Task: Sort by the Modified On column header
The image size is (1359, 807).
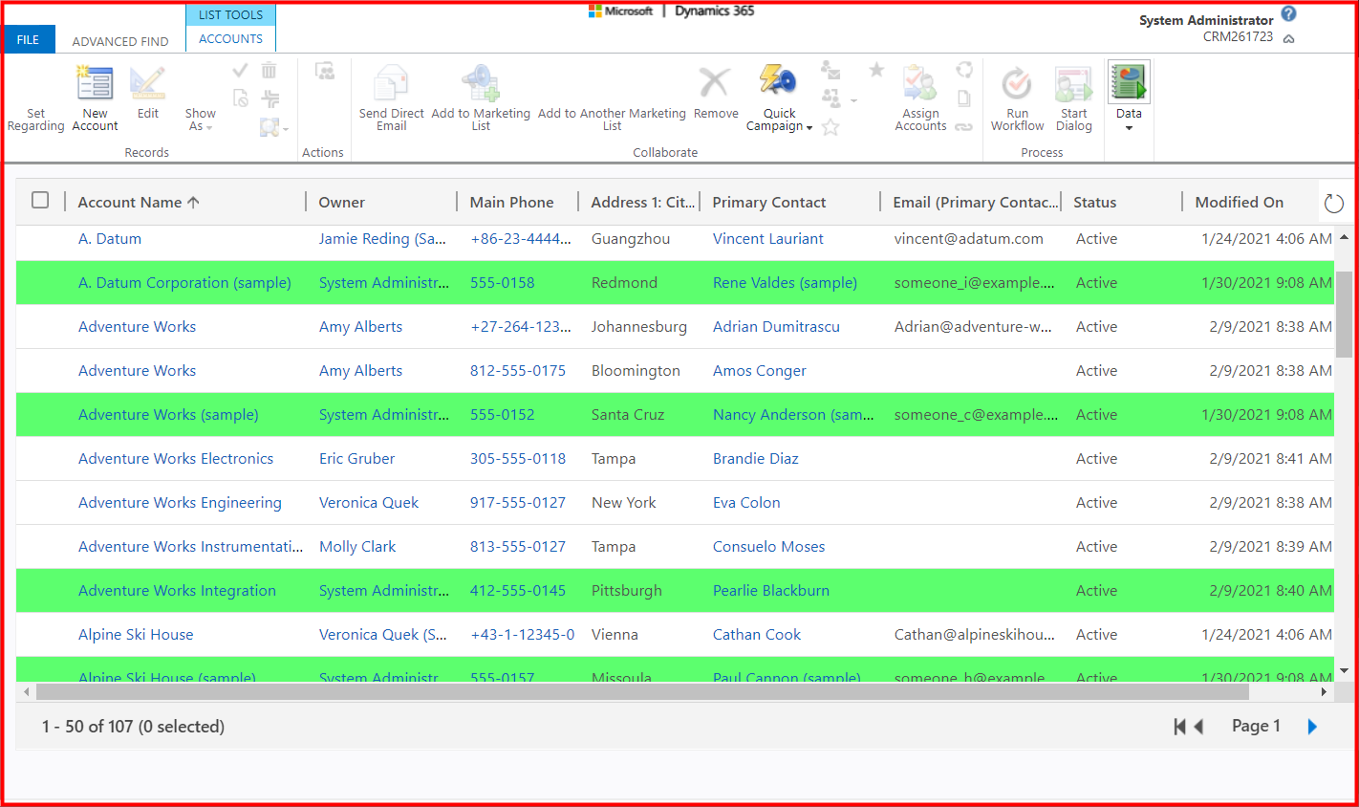Action: [x=1239, y=202]
